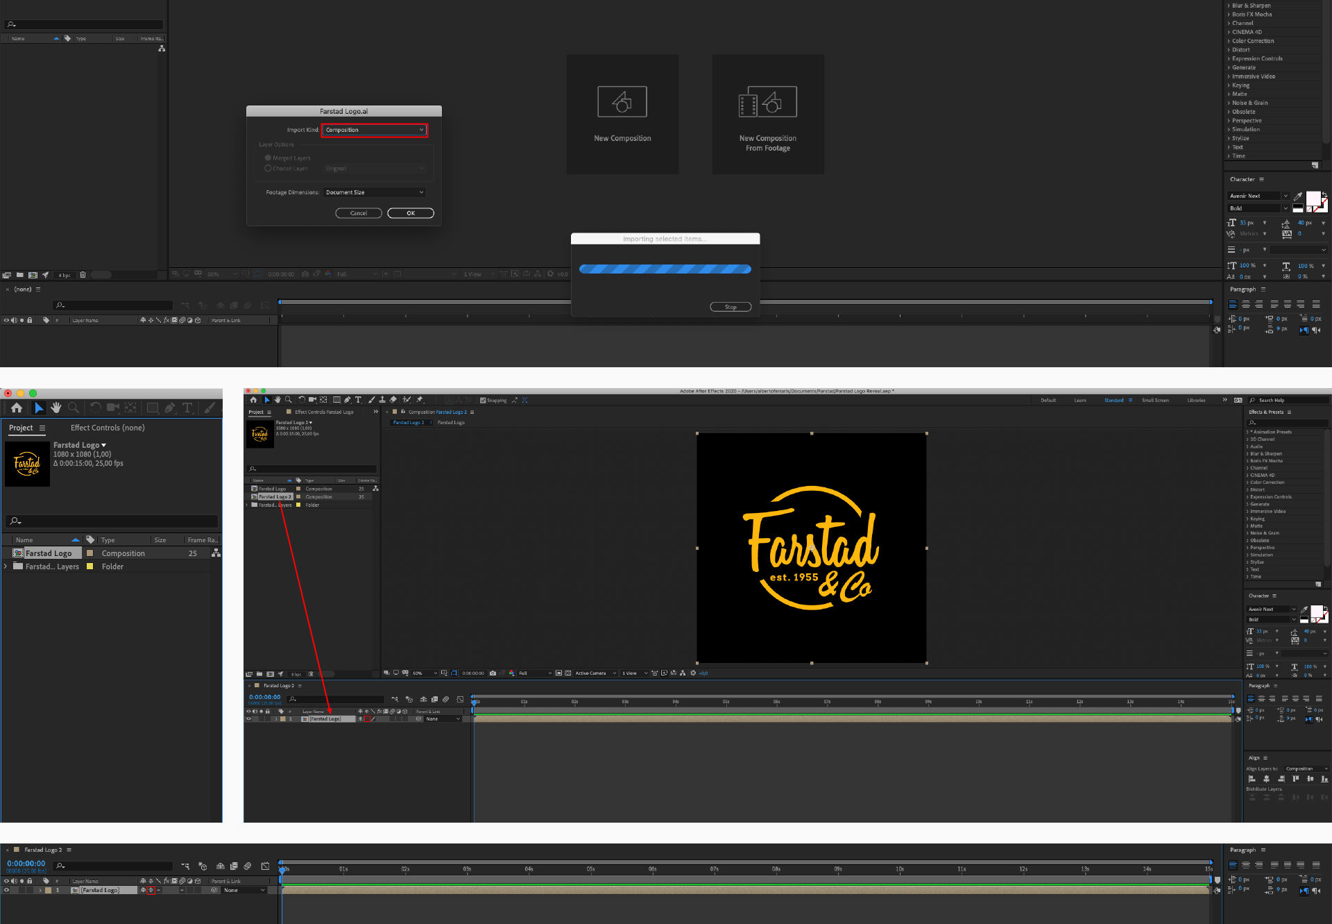Click the Effect Controls tab
The image size is (1332, 924).
[x=108, y=428]
